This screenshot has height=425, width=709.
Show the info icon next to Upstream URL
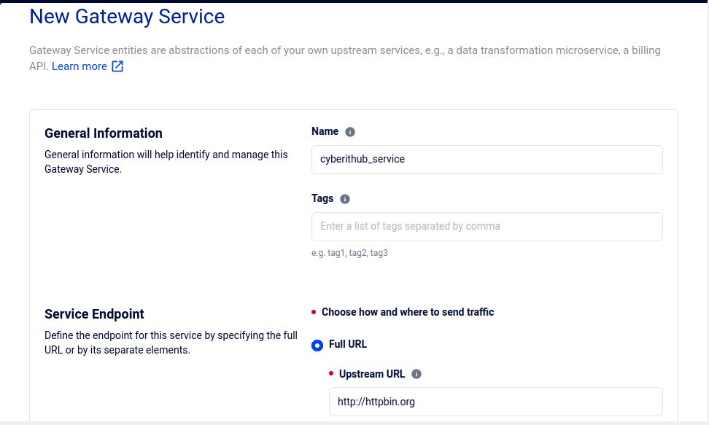(x=417, y=374)
